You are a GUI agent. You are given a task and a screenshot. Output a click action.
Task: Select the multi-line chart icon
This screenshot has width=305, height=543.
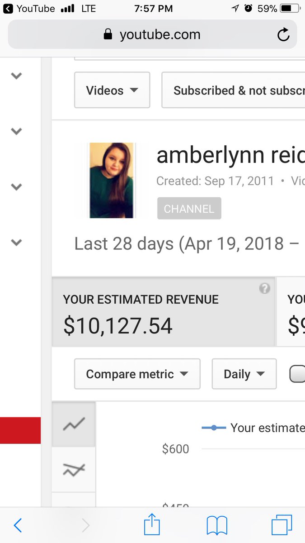coord(74,469)
